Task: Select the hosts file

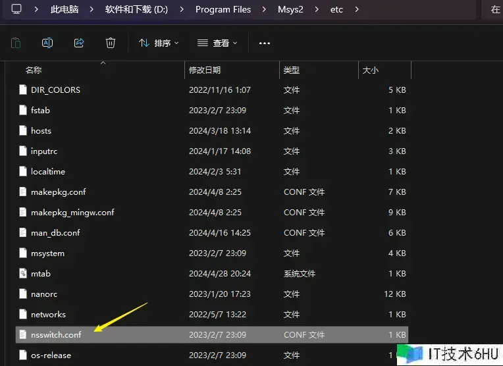Action: pos(41,130)
